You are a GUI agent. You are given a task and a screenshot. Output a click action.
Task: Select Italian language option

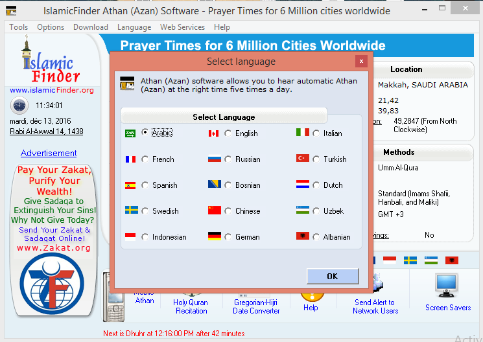[x=316, y=133]
